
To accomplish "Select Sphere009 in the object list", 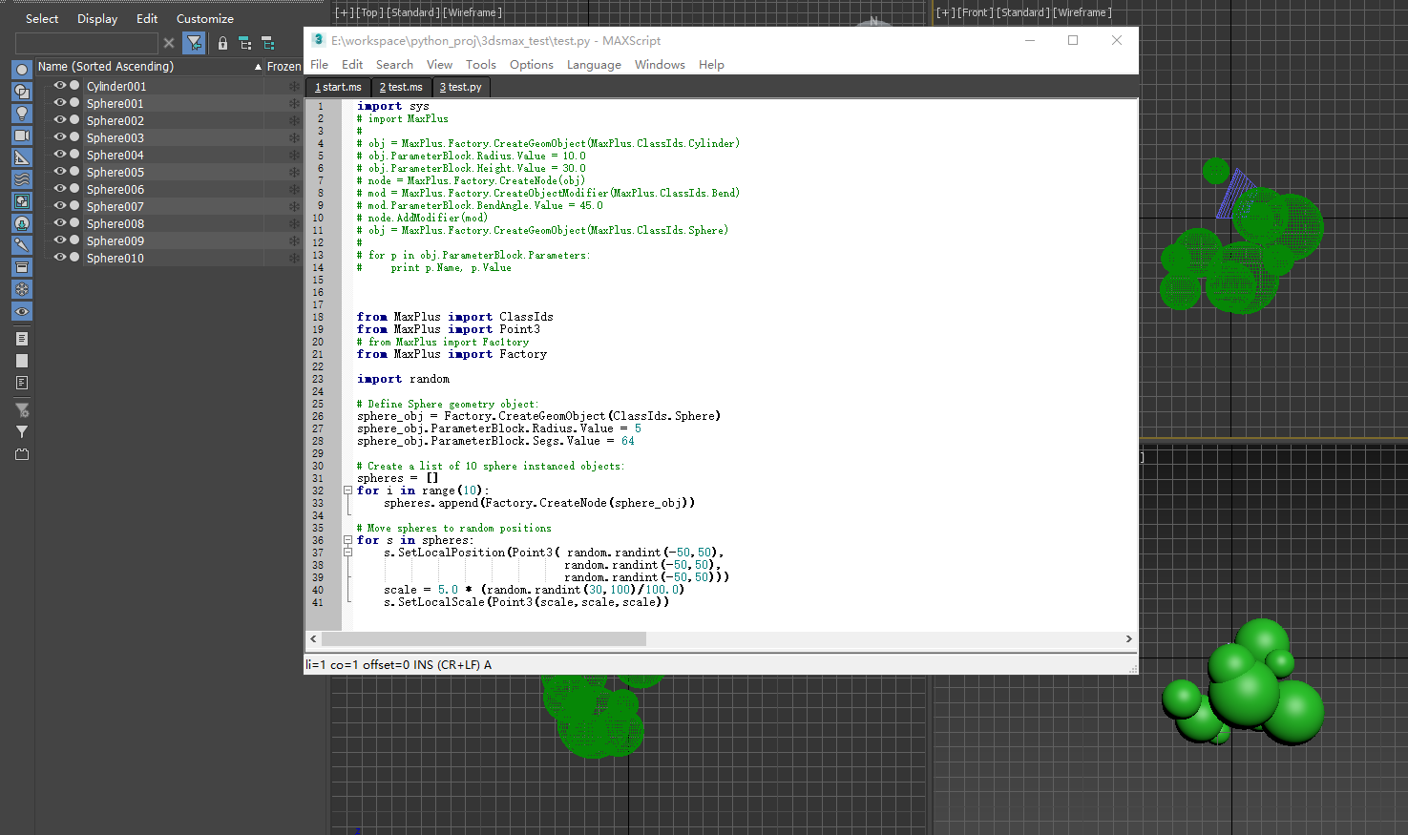I will (x=116, y=240).
